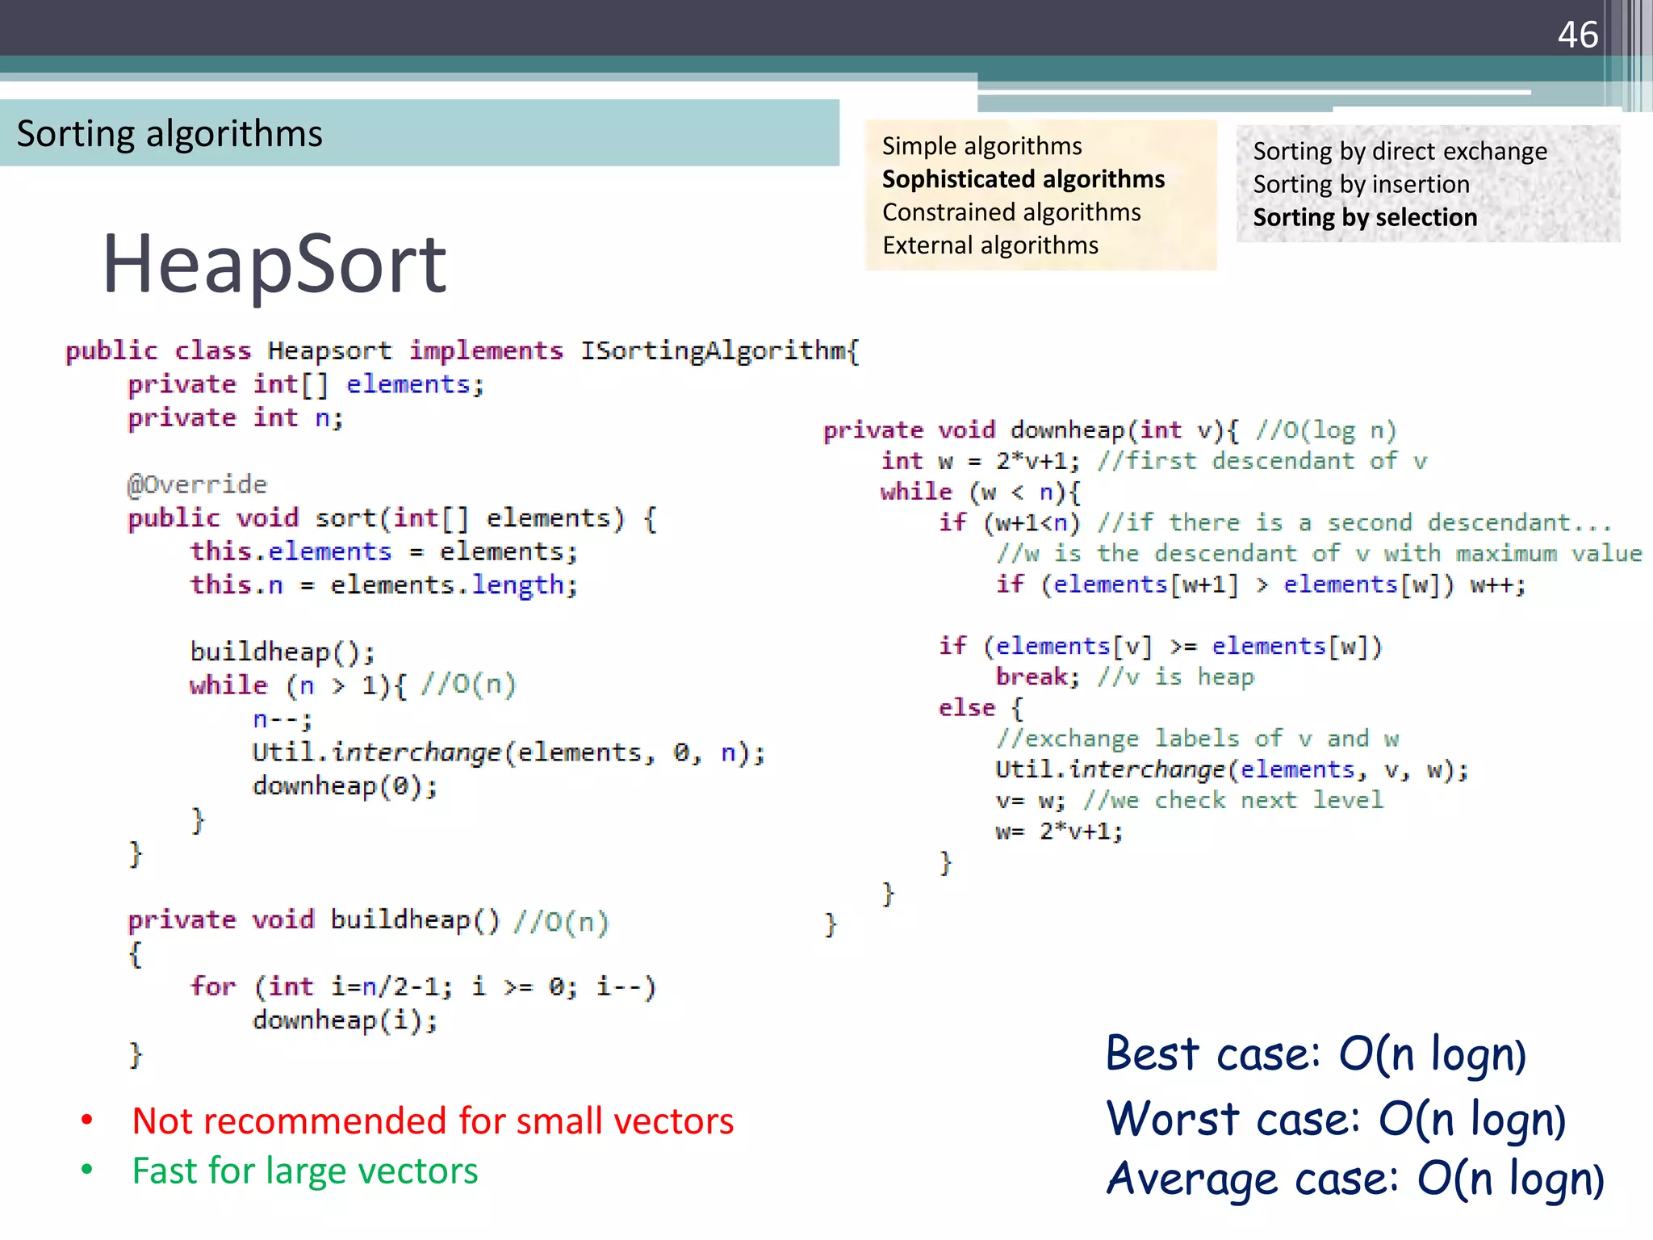Click 'Sorting by direct exchange' entry
Screen dimensions: 1653x1240
(1400, 152)
